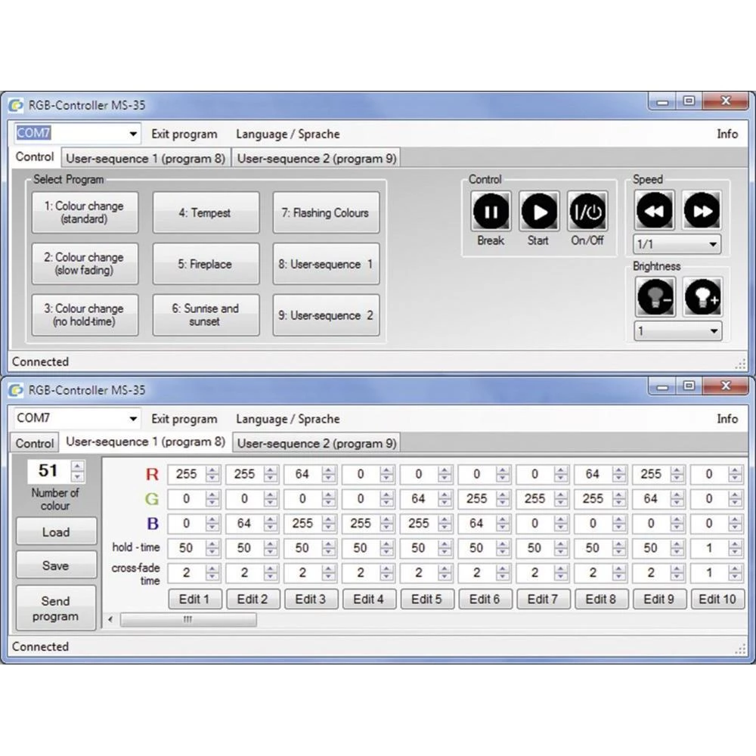Screen dimensions: 756x756
Task: Decrease brightness with bulb minus icon
Action: coord(655,297)
